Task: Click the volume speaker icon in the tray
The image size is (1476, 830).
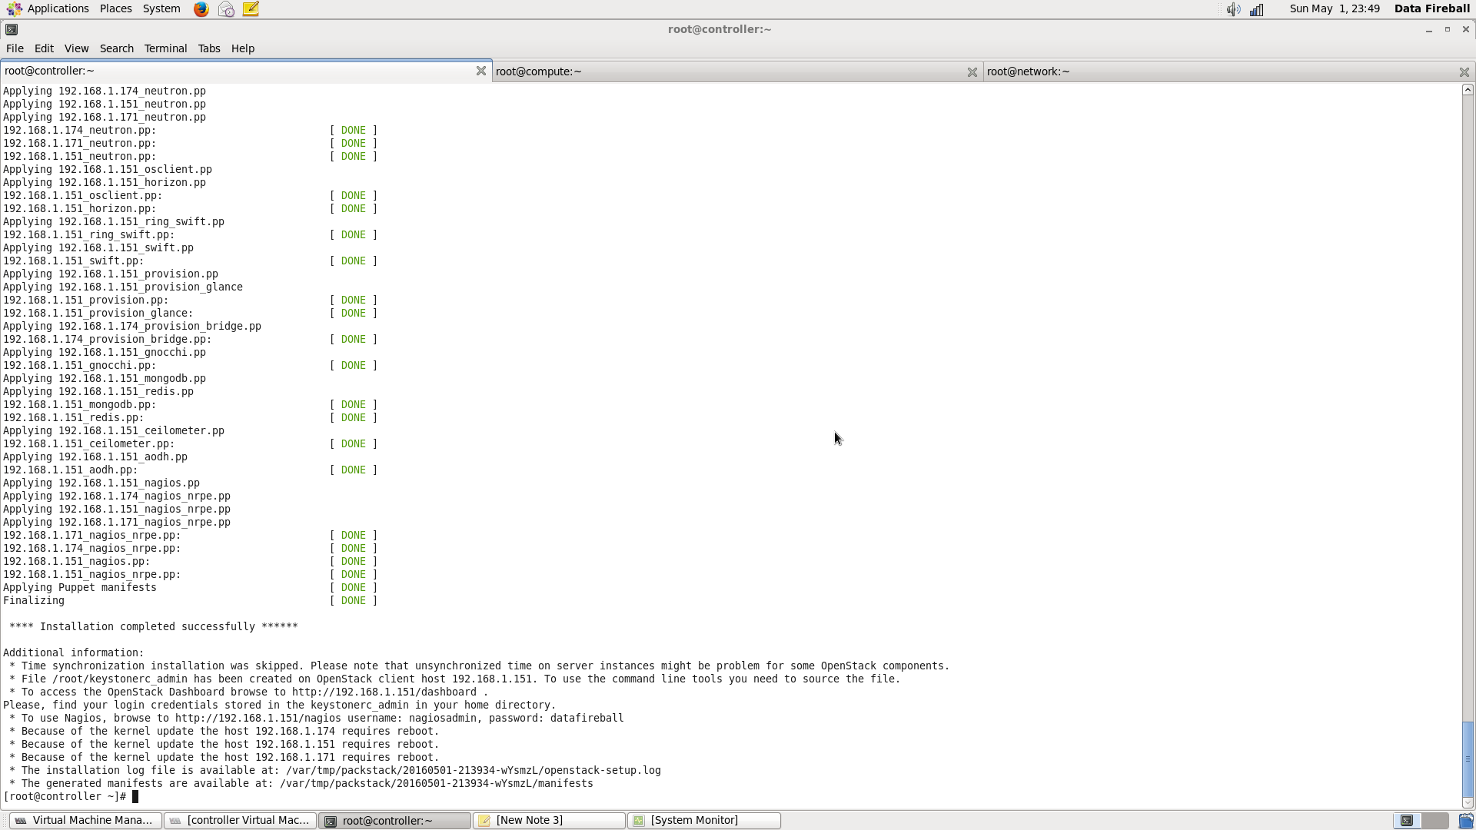Action: click(1232, 9)
